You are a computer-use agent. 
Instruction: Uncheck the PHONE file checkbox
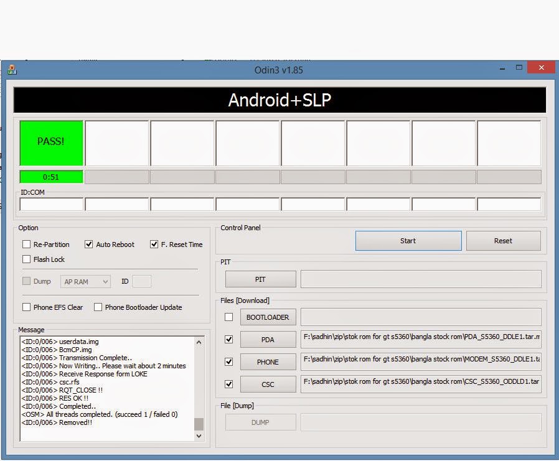click(x=229, y=362)
